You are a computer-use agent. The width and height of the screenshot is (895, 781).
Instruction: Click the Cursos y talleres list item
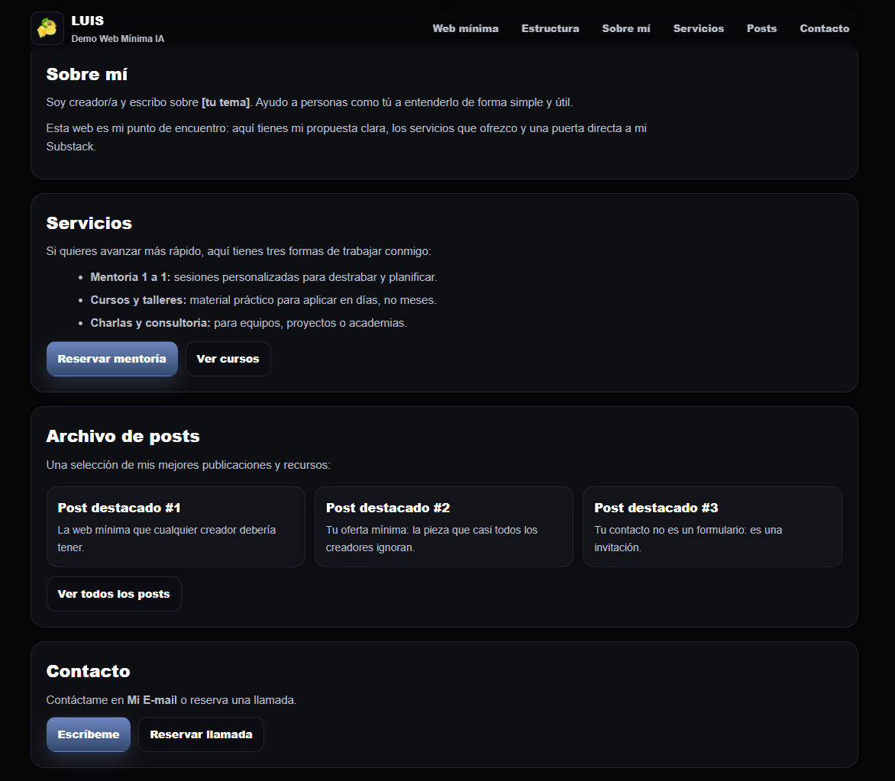coord(263,300)
